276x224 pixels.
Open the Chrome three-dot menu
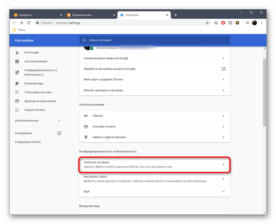262,23
